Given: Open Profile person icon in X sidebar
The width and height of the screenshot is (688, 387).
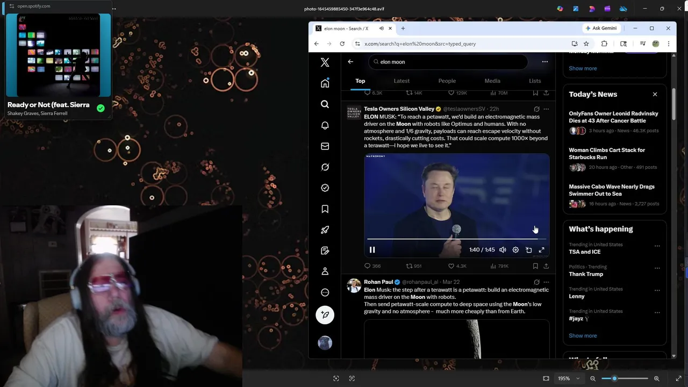Looking at the screenshot, I should 325,271.
